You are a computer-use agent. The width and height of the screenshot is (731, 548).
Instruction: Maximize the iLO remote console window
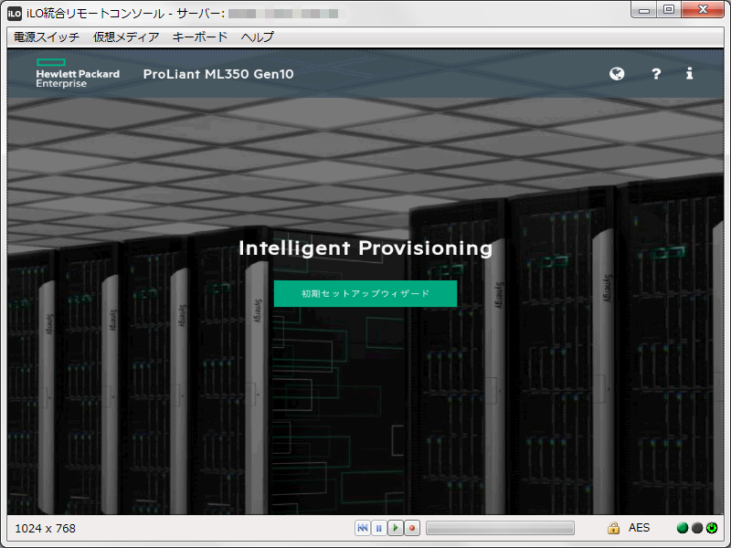pos(669,10)
